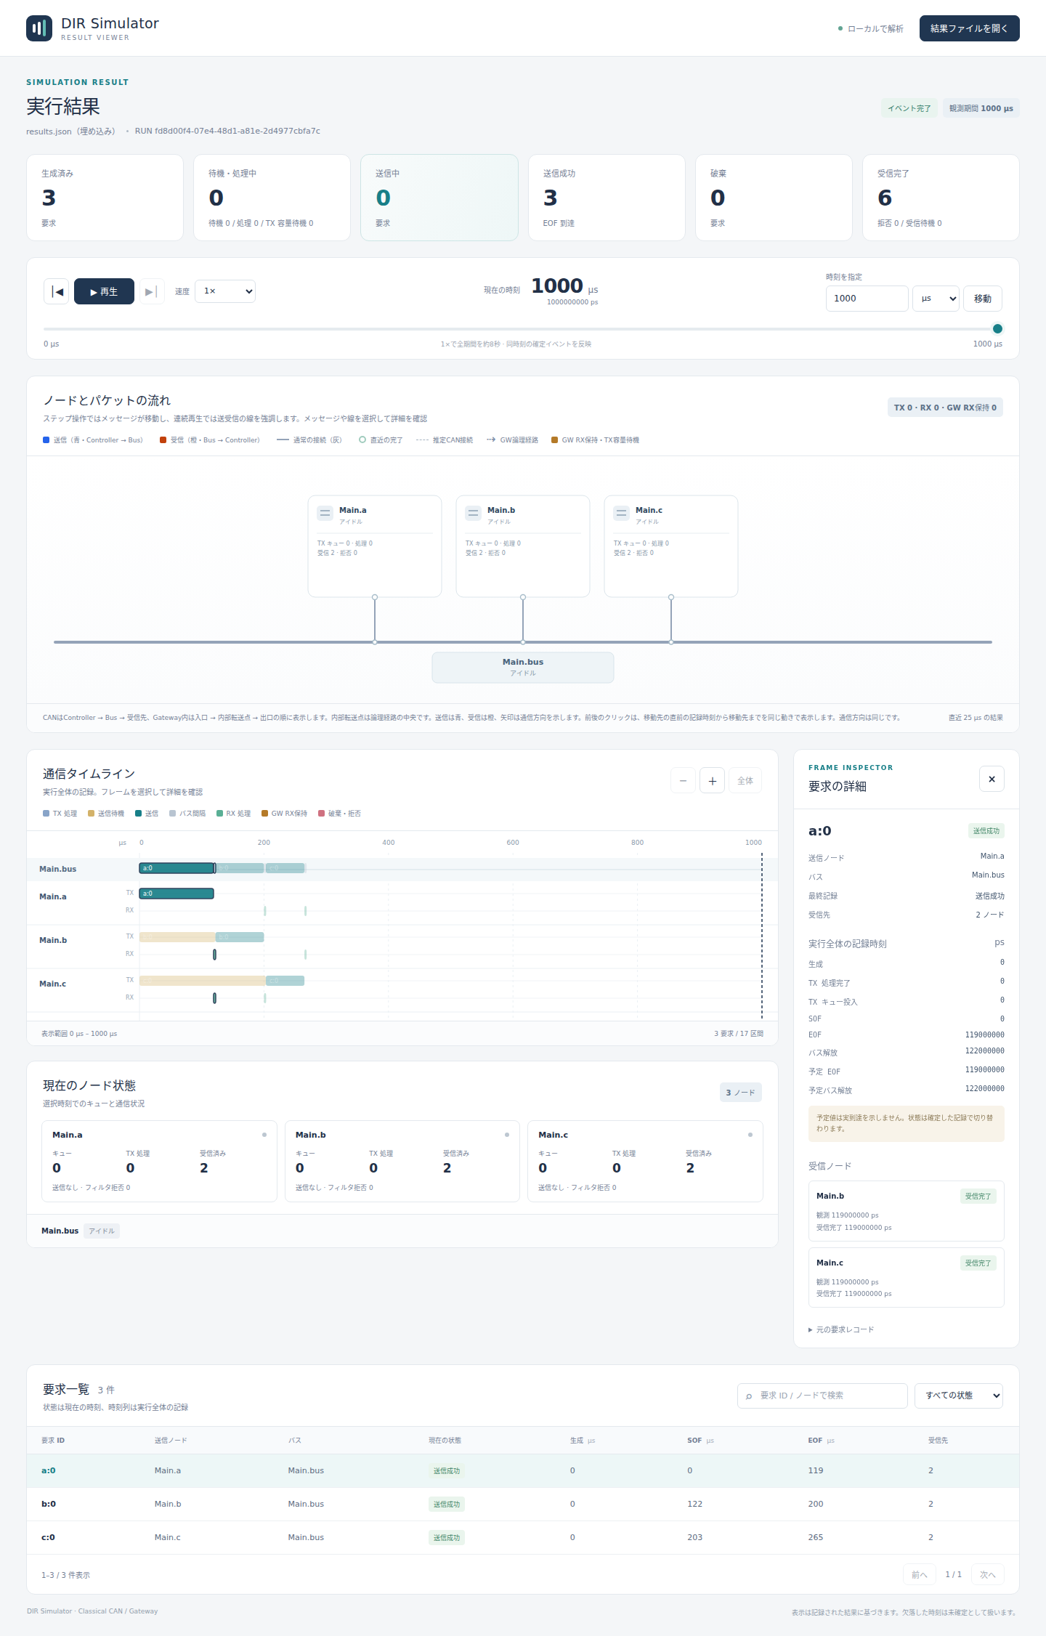Screen dimensions: 1046x1636
Task: Click the timeline slider handle at 1000 μs
Action: (997, 328)
